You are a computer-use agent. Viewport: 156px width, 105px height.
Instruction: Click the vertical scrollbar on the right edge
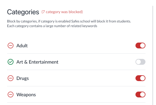pyautogui.click(x=153, y=55)
